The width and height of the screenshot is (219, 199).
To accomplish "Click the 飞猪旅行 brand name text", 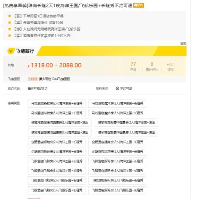I will click(25, 51).
